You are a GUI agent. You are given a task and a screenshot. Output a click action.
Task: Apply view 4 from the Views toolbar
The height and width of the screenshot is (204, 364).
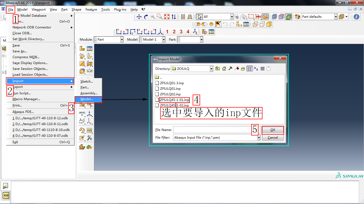pos(188,32)
